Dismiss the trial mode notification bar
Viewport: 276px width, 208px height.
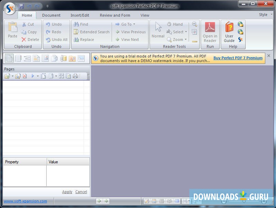tap(269, 56)
